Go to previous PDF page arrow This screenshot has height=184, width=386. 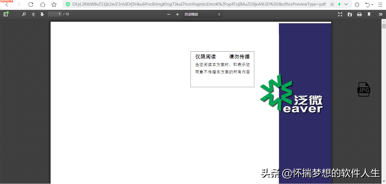click(x=33, y=14)
